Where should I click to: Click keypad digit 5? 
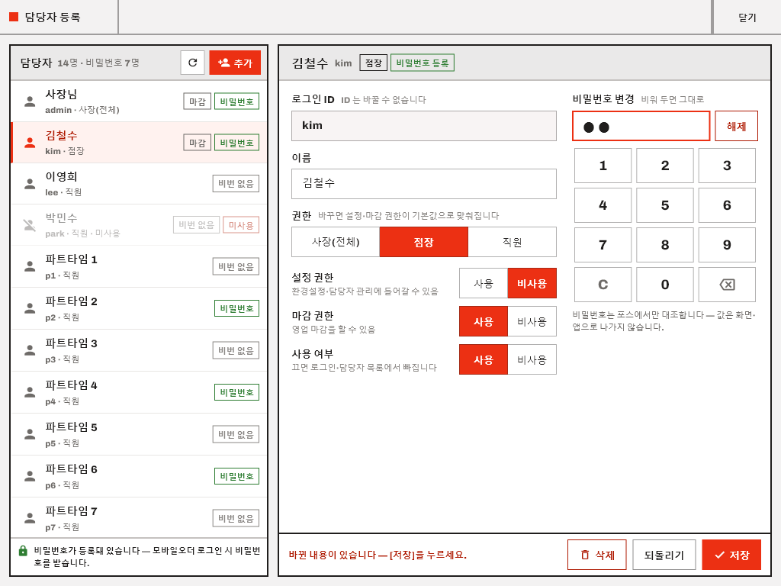pyautogui.click(x=665, y=205)
